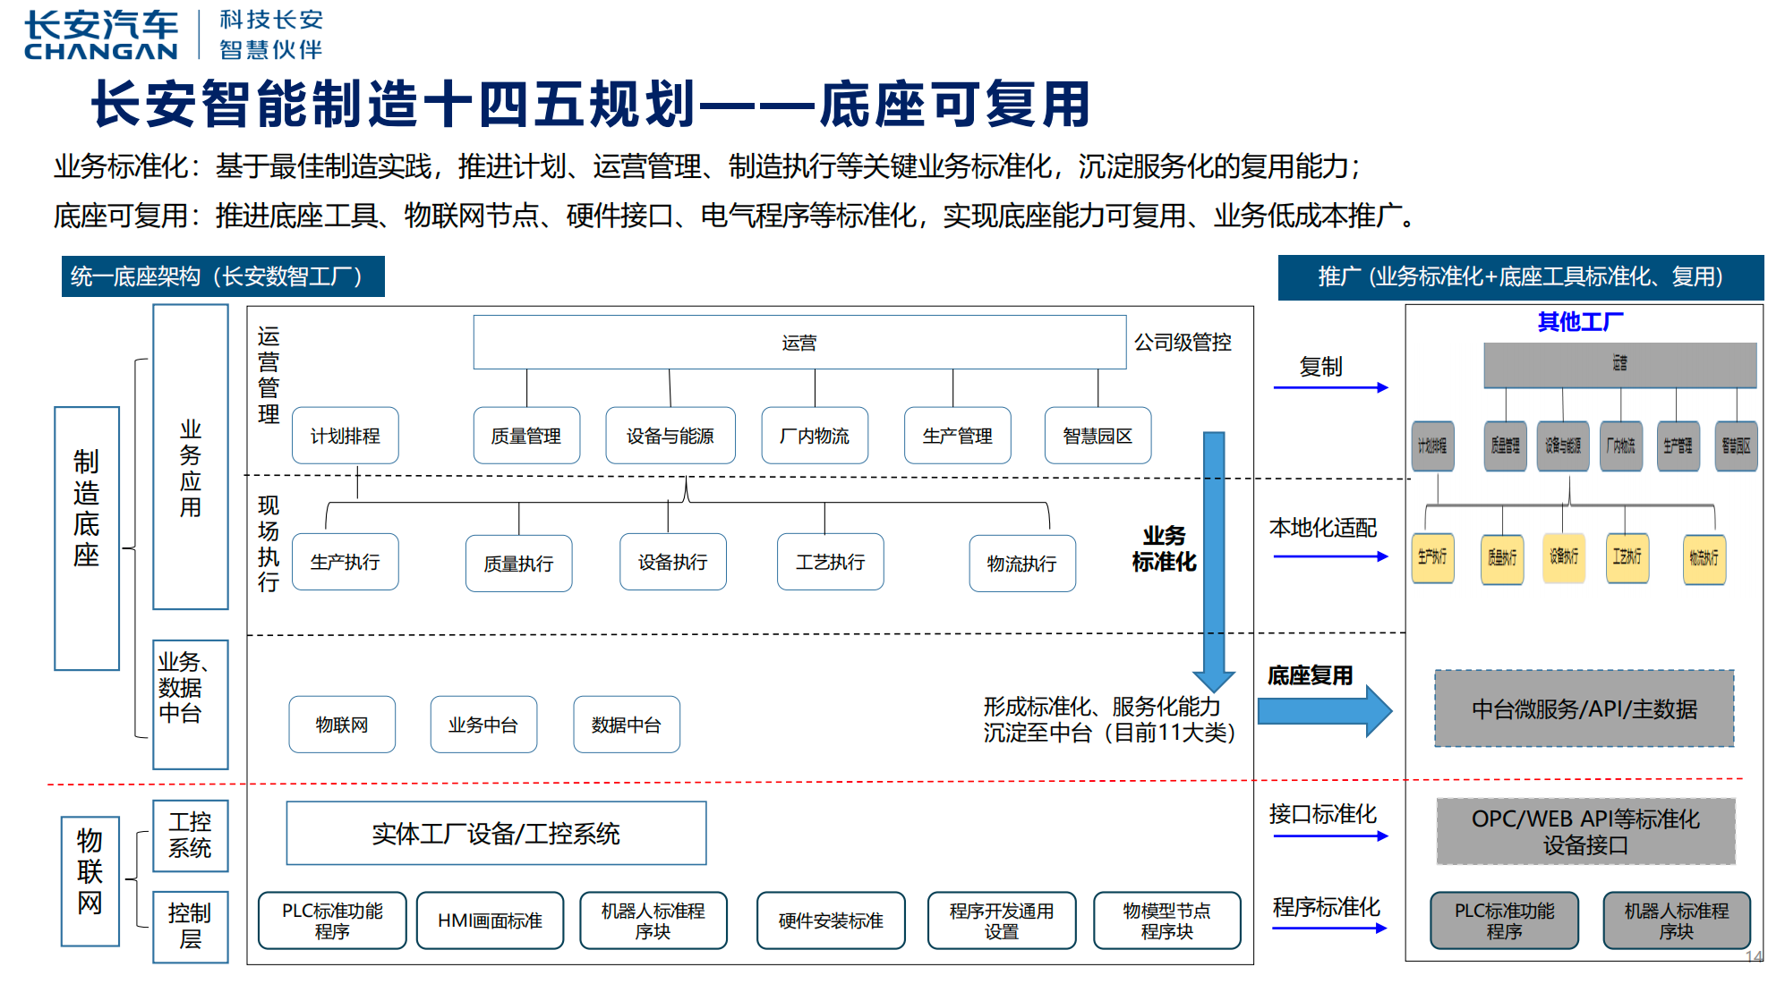Select the white 设备执行 box
1785x984 pixels.
coord(673,562)
